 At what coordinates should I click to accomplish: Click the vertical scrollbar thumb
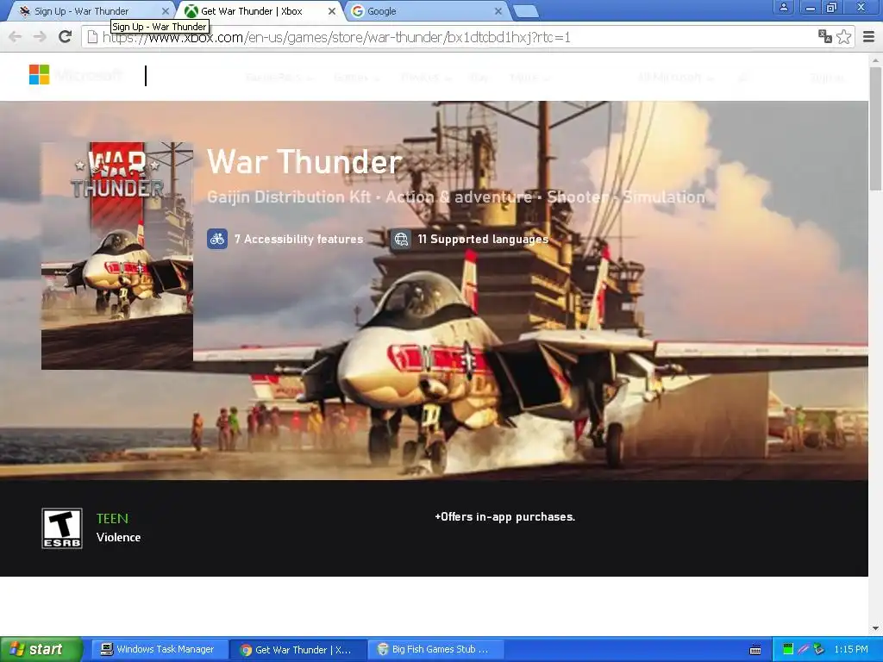tap(876, 128)
